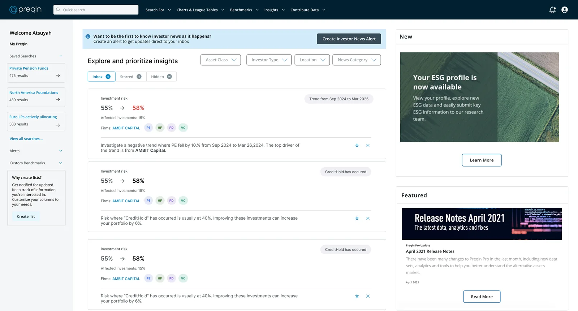Click the PE badge in the first card

click(x=148, y=128)
